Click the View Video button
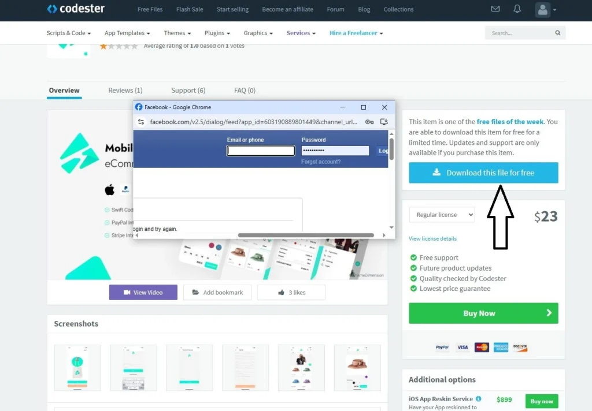 coord(143,292)
